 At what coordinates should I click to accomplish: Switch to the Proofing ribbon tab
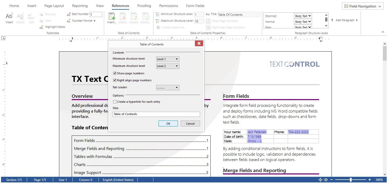pyautogui.click(x=144, y=6)
